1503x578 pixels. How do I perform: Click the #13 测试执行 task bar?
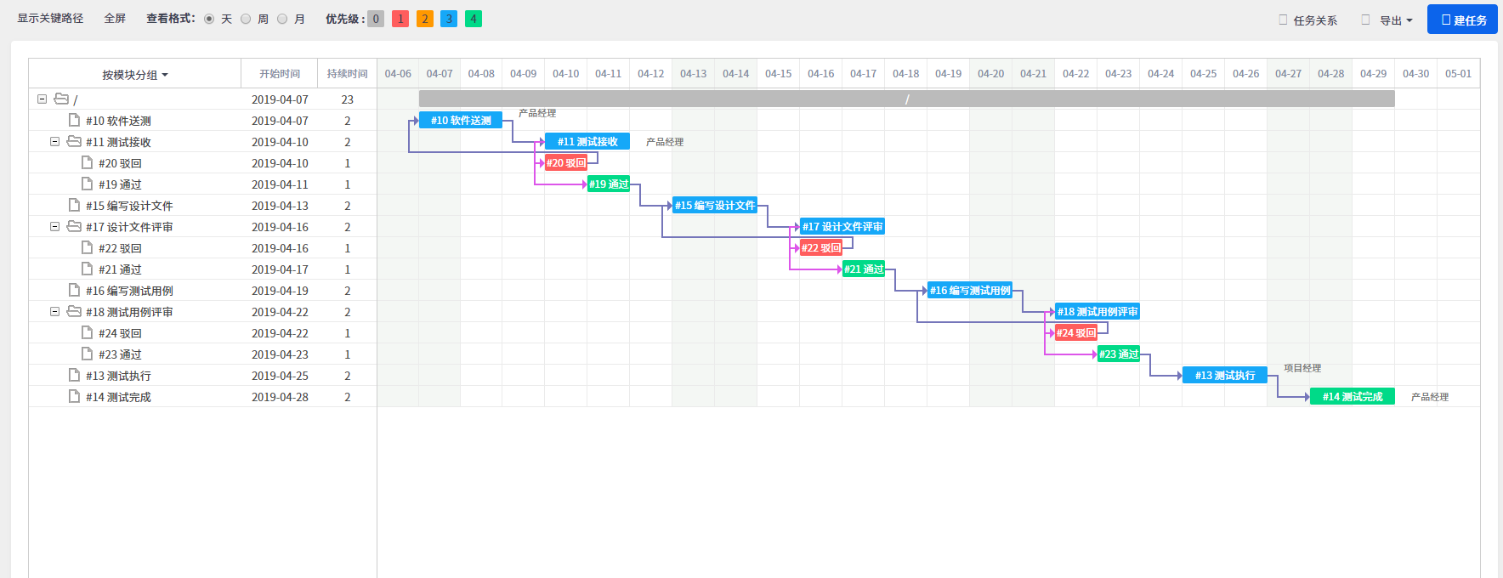pos(1225,375)
